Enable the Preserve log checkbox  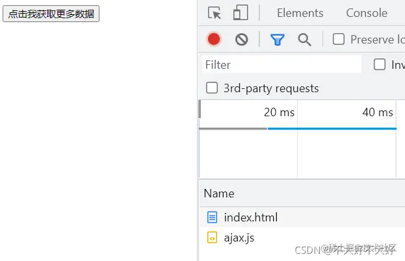(338, 39)
